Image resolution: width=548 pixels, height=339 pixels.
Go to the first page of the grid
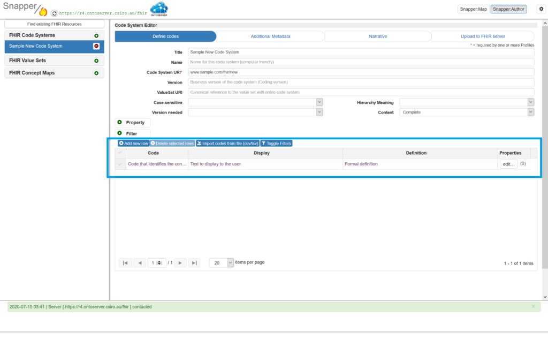pos(125,263)
